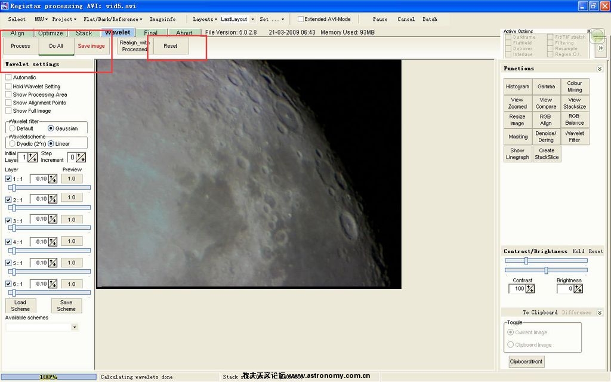Viewport: 611px width, 382px height.
Task: Click the Contrast value input field
Action: (517, 289)
